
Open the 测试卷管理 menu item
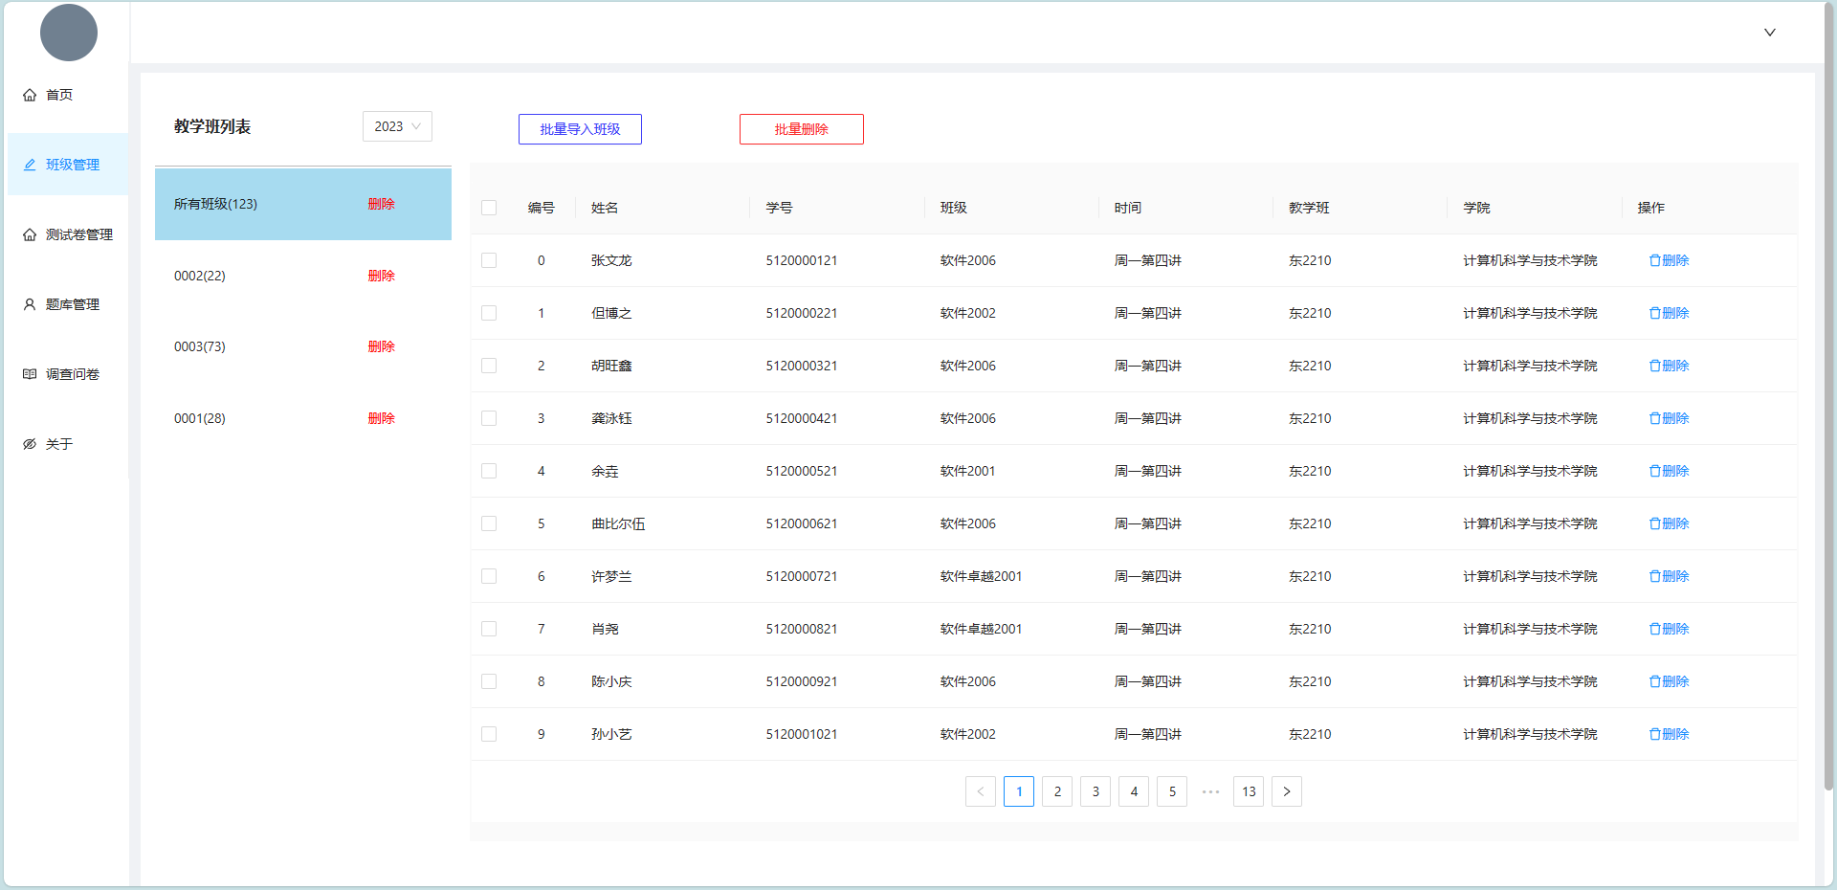[x=68, y=234]
